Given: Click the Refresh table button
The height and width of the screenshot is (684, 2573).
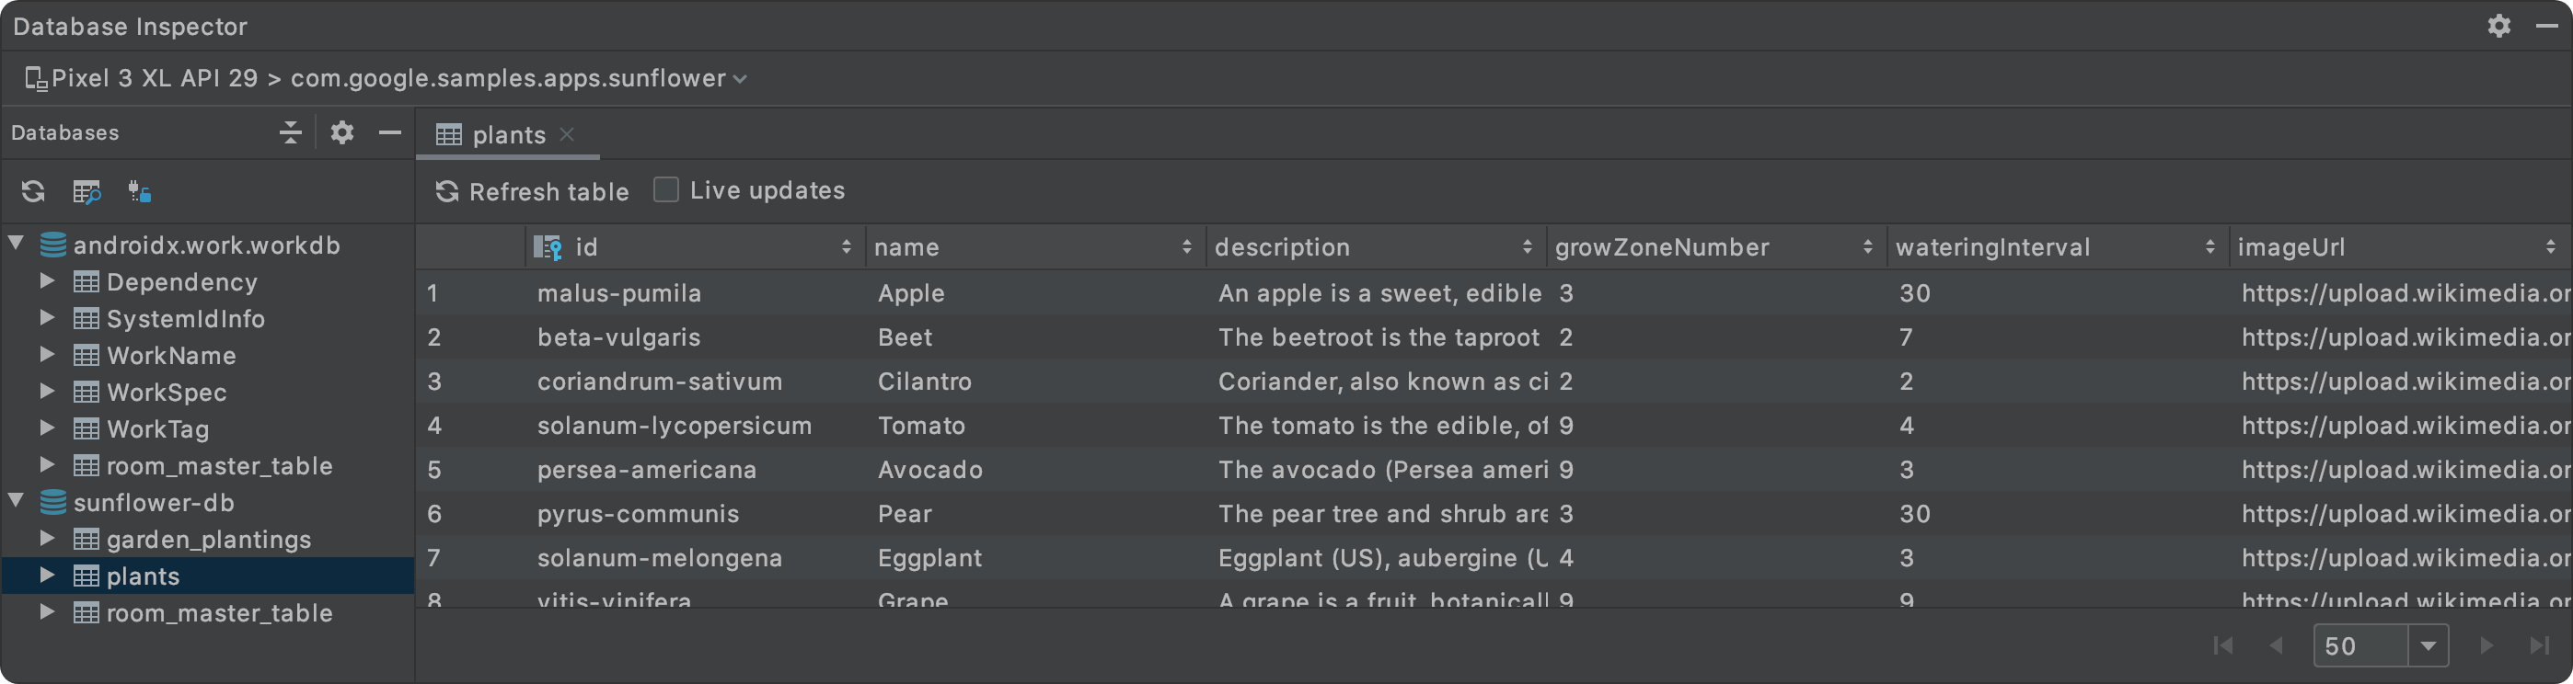Looking at the screenshot, I should point(533,190).
